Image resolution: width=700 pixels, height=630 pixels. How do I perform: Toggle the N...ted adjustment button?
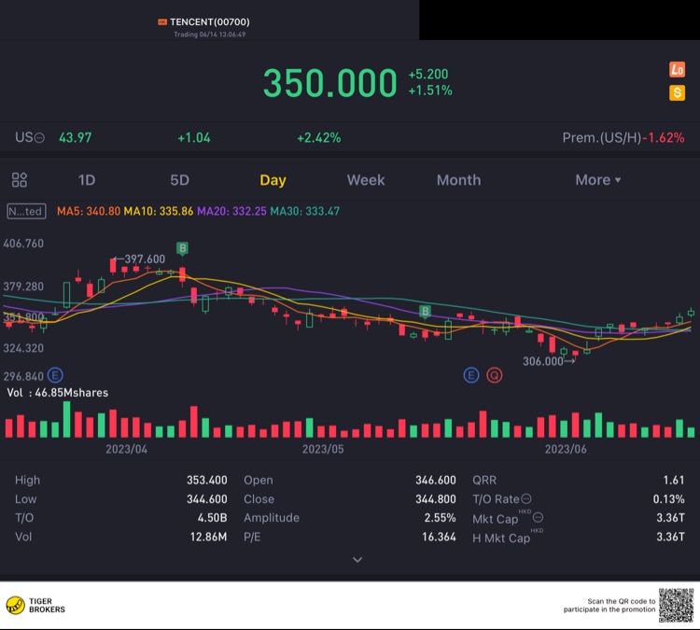26,211
